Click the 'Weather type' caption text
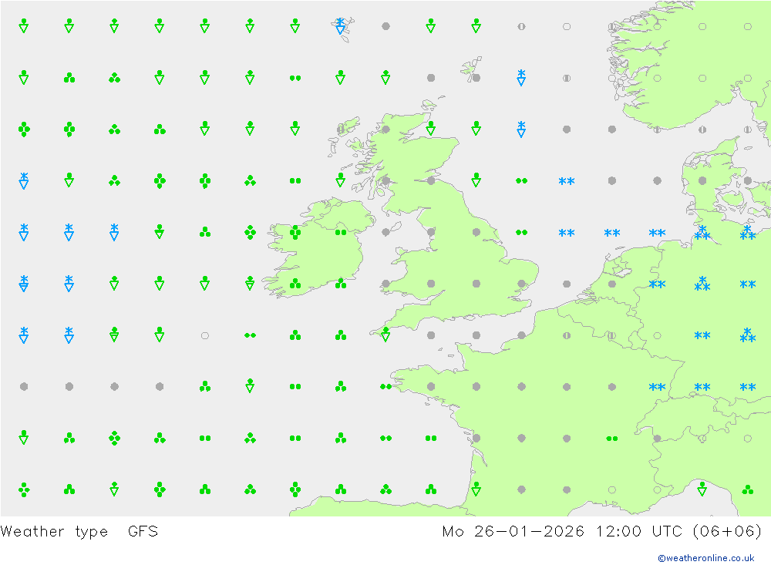This screenshot has height=565, width=771. click(x=54, y=532)
